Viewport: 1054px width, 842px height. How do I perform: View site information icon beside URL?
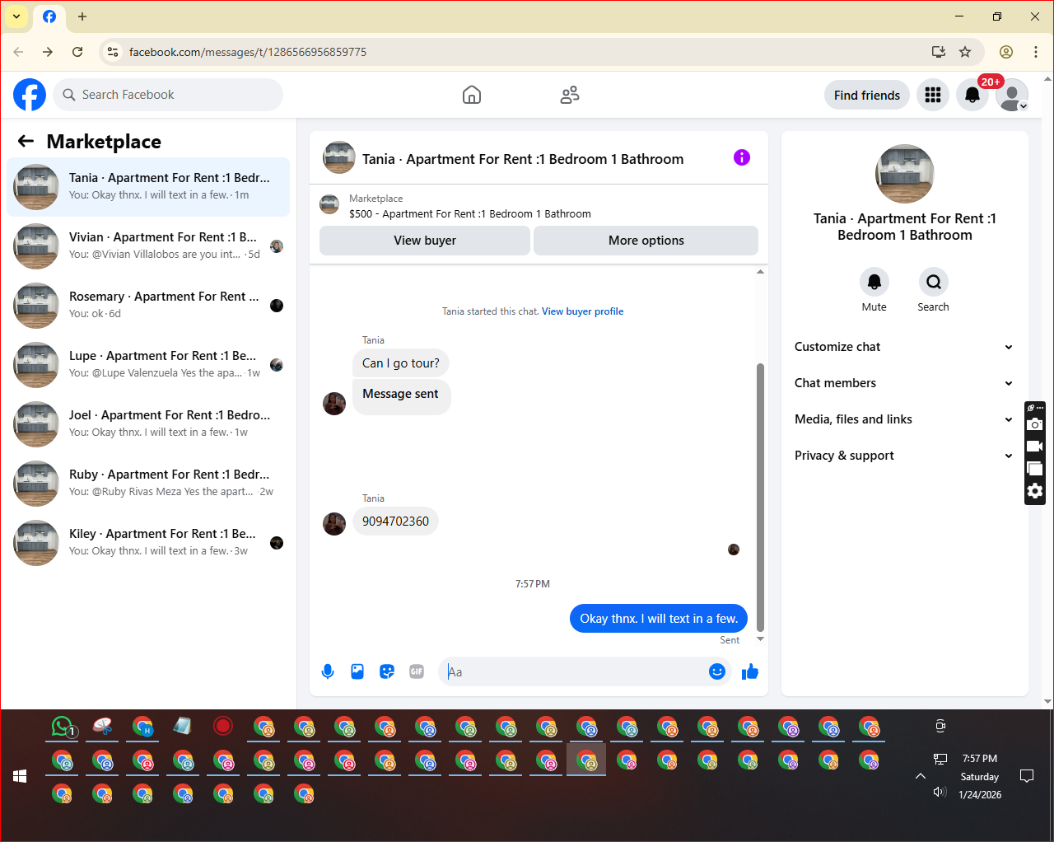click(113, 52)
